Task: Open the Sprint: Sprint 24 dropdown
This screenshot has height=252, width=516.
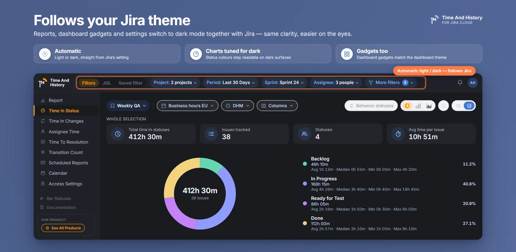Action: pyautogui.click(x=284, y=83)
